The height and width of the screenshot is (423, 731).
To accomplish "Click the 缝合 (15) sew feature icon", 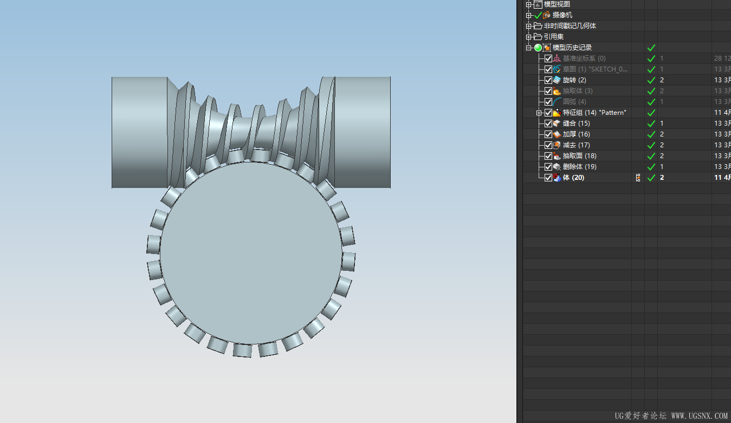I will (x=557, y=123).
